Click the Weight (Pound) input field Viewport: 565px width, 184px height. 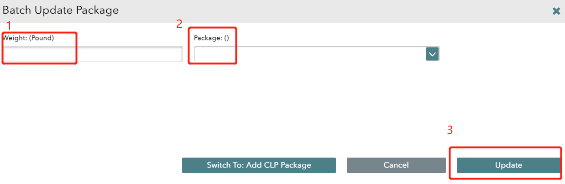[x=93, y=55]
